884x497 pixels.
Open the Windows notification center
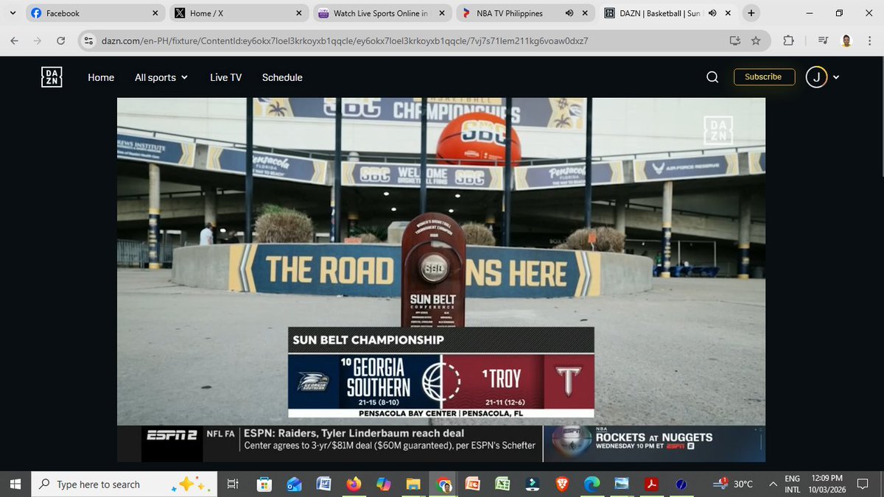863,484
